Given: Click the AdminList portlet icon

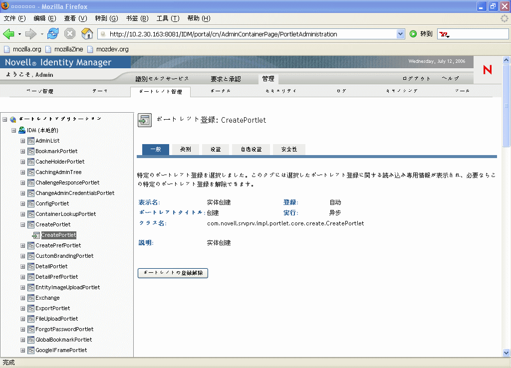Looking at the screenshot, I should click(x=31, y=141).
